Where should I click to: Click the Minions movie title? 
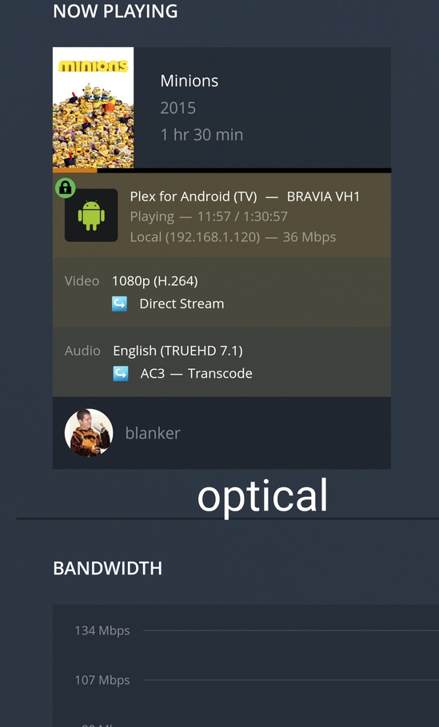click(190, 81)
